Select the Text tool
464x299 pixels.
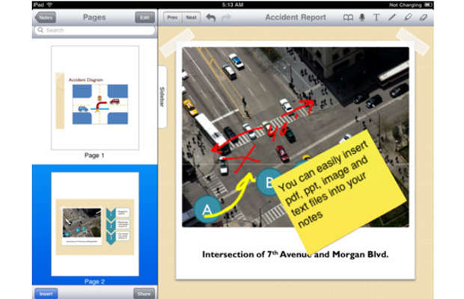click(x=376, y=17)
